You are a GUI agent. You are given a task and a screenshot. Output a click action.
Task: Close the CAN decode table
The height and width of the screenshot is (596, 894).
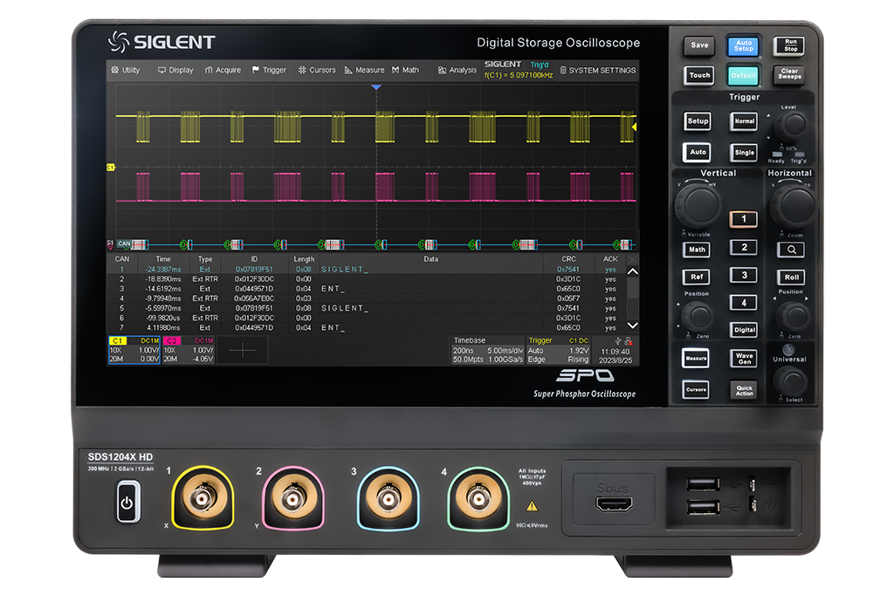[633, 259]
